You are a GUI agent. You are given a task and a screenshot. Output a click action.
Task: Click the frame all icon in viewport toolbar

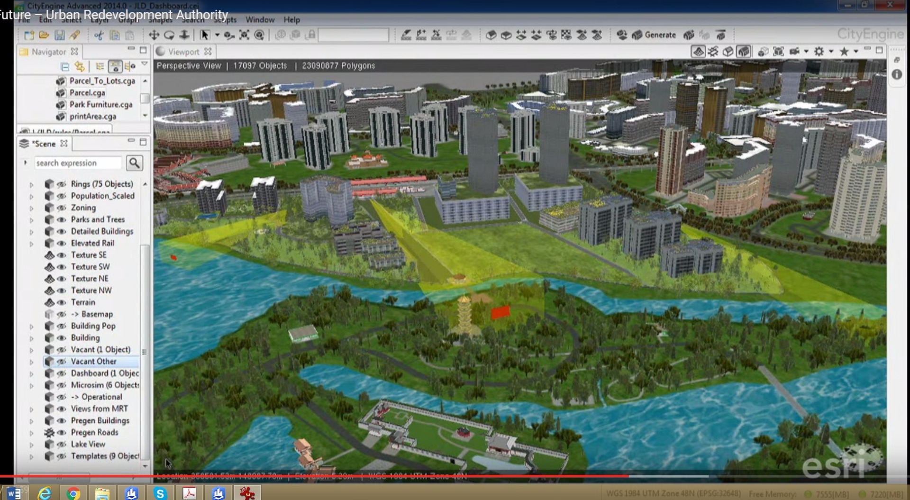click(x=778, y=52)
